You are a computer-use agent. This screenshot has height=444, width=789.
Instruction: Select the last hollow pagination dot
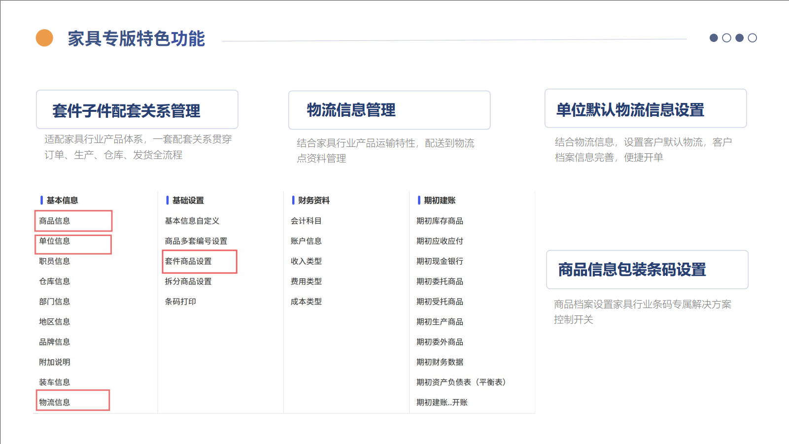pyautogui.click(x=752, y=38)
